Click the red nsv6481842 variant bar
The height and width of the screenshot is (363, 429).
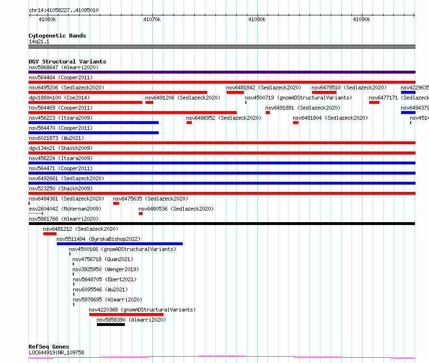click(235, 92)
